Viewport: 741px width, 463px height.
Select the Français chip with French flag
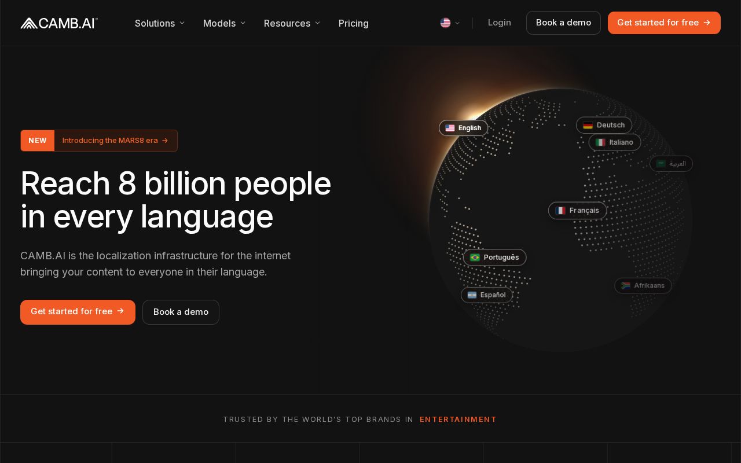(578, 211)
